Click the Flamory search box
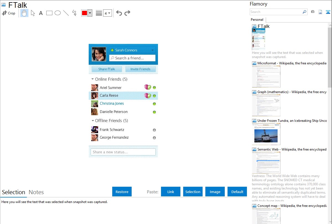The width and height of the screenshot is (332, 224). (276, 12)
